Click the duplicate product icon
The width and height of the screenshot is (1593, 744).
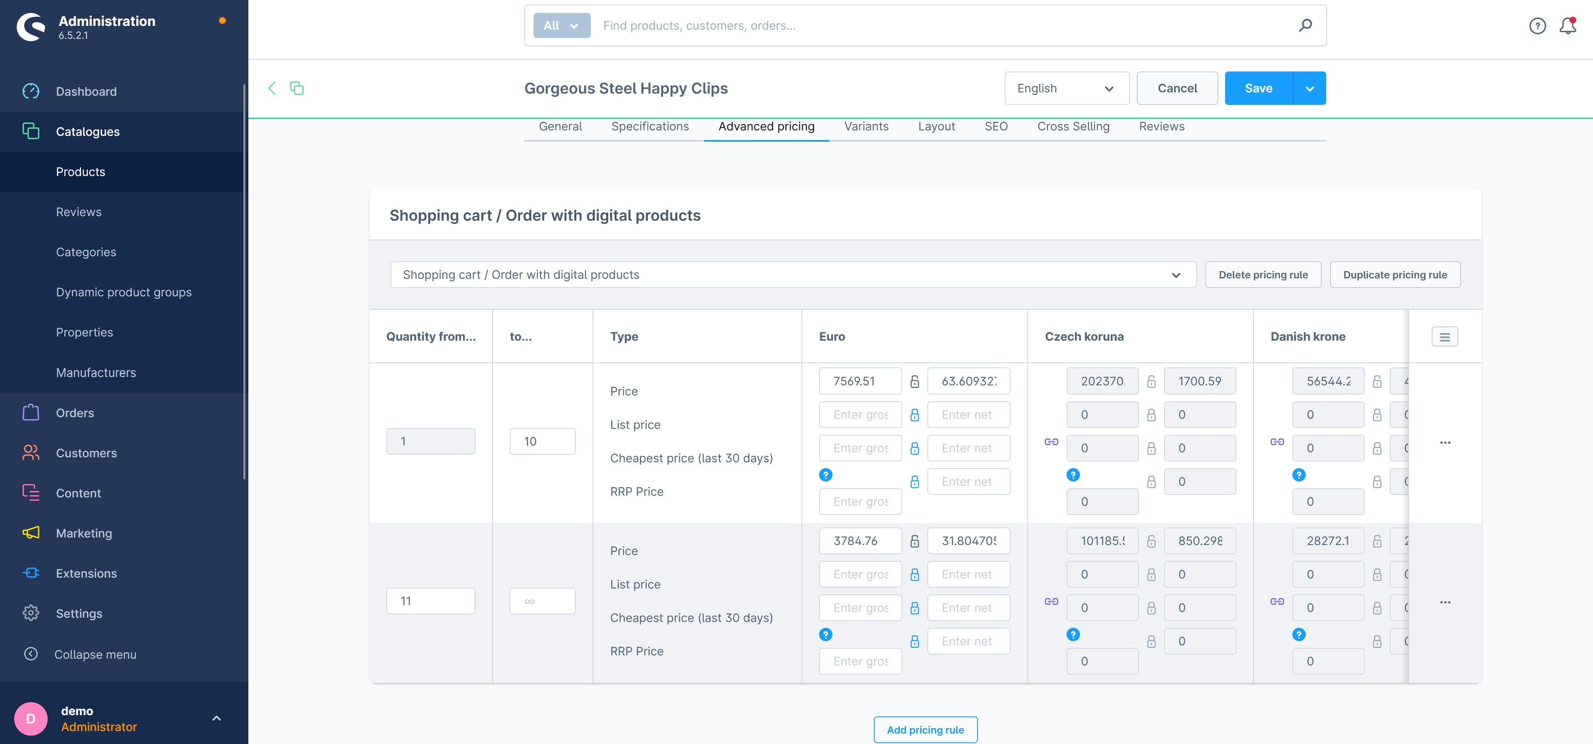pyautogui.click(x=297, y=88)
